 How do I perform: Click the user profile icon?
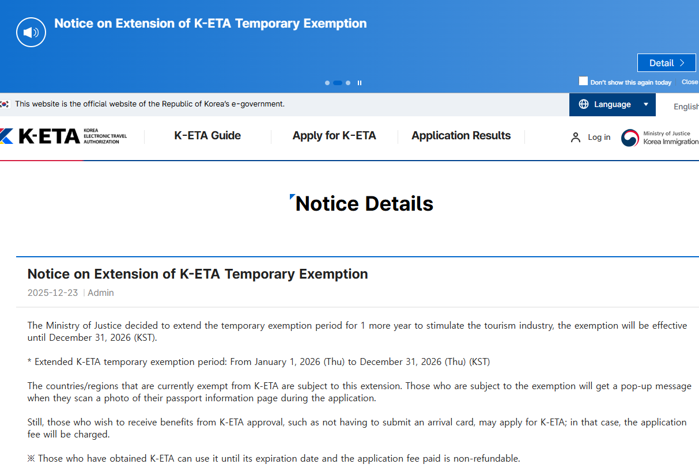pyautogui.click(x=575, y=138)
